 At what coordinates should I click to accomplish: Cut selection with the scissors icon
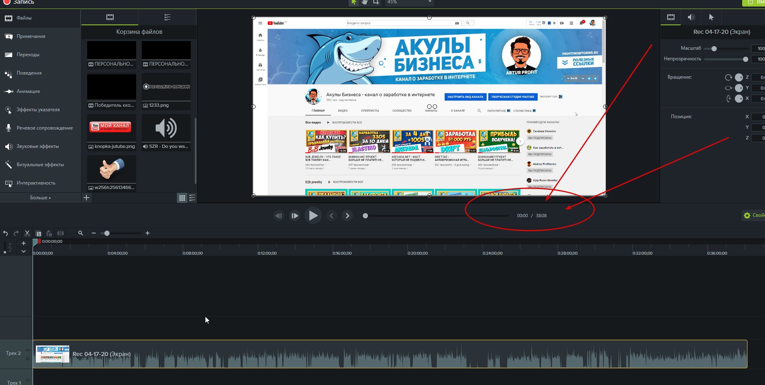27,233
